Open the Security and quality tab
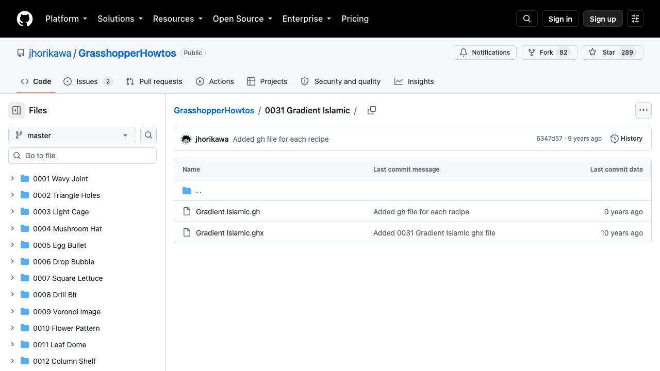This screenshot has width=660, height=371. point(341,81)
